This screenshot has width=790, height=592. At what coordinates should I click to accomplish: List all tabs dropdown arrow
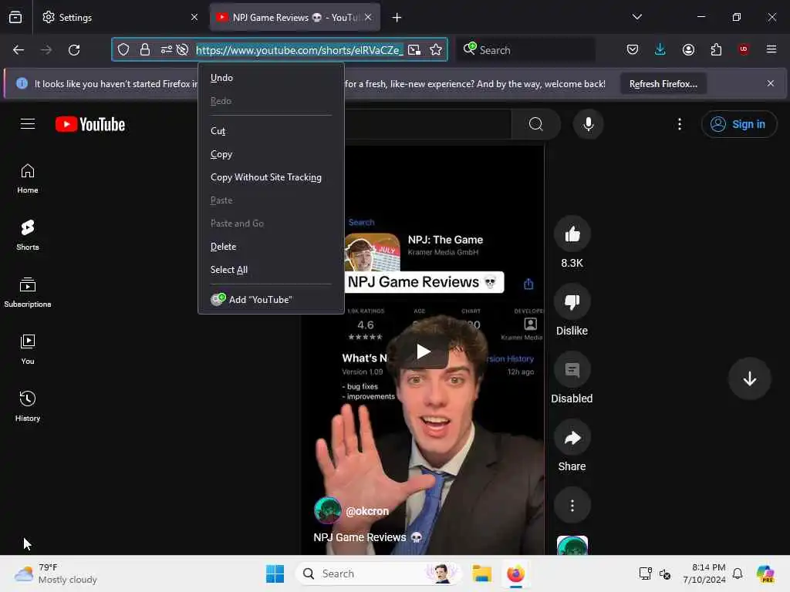coord(637,17)
